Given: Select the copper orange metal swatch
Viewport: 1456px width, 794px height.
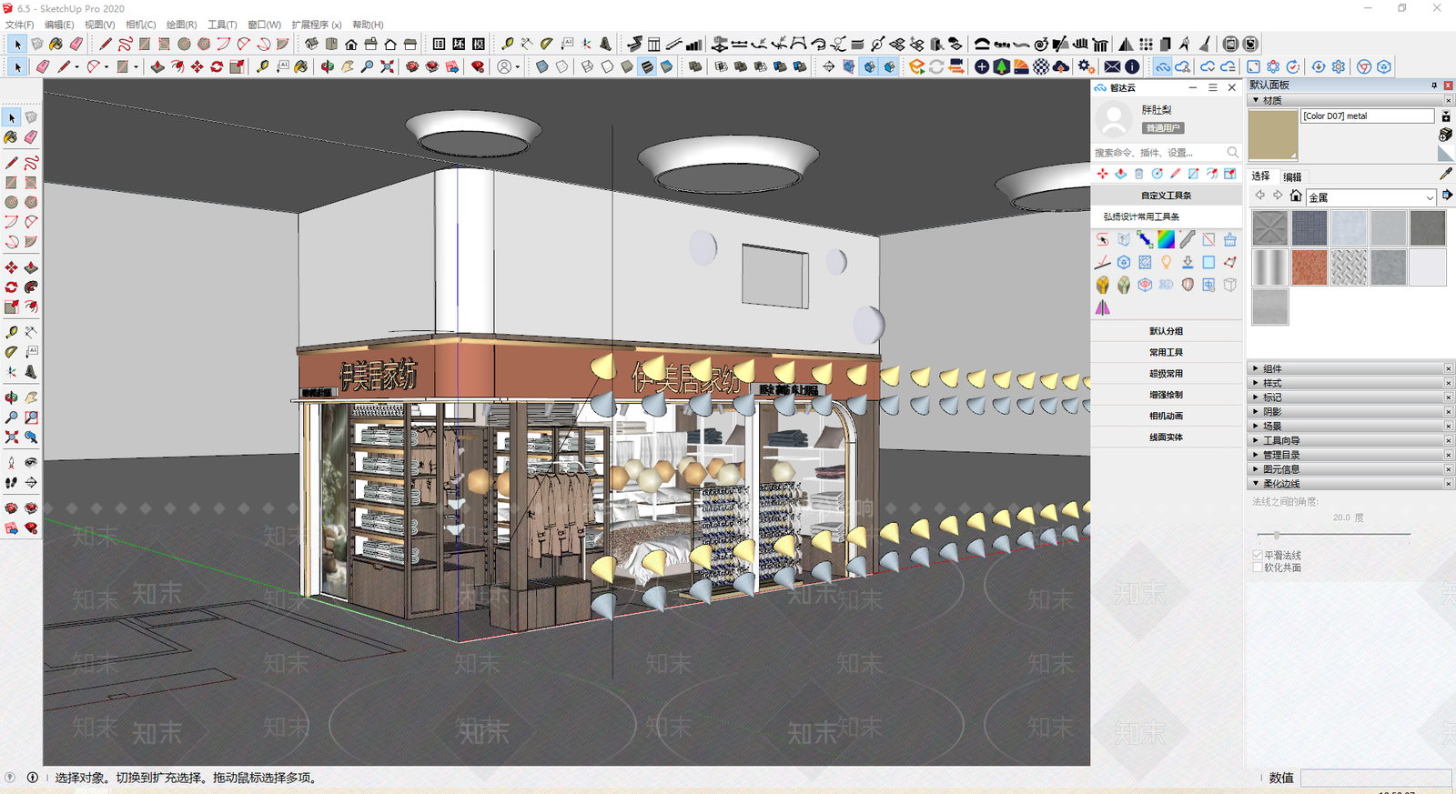Looking at the screenshot, I should (x=1309, y=267).
